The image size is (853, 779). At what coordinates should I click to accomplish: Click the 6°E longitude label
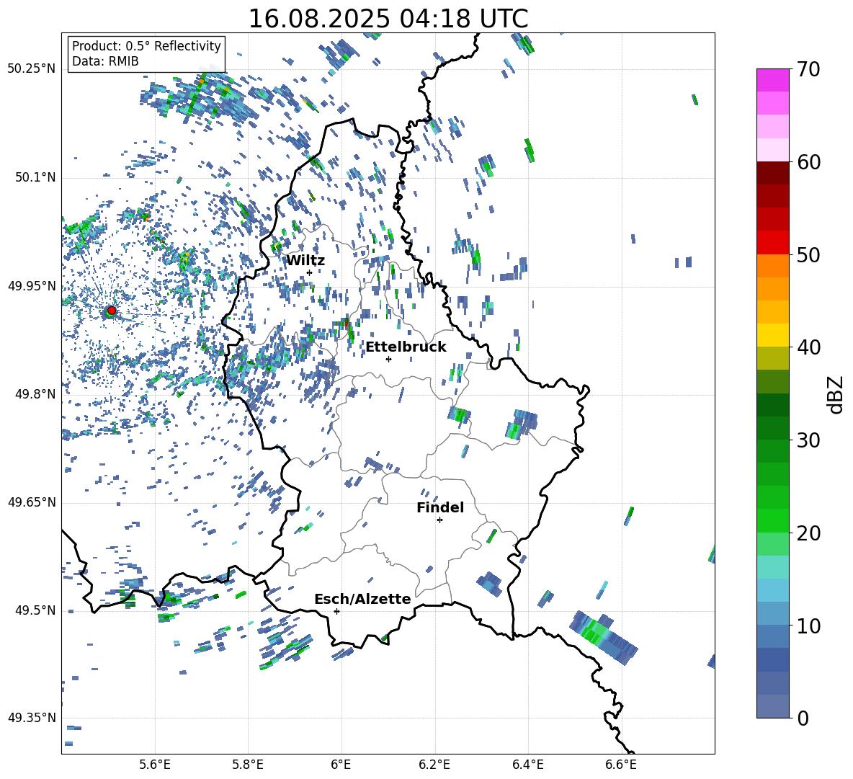point(341,765)
